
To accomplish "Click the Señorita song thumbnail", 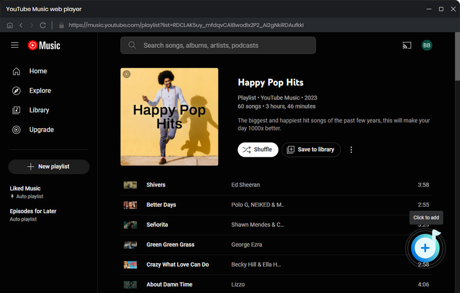I will click(x=131, y=225).
